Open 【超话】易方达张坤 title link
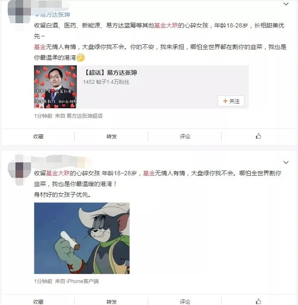298x305 pixels. [110, 73]
